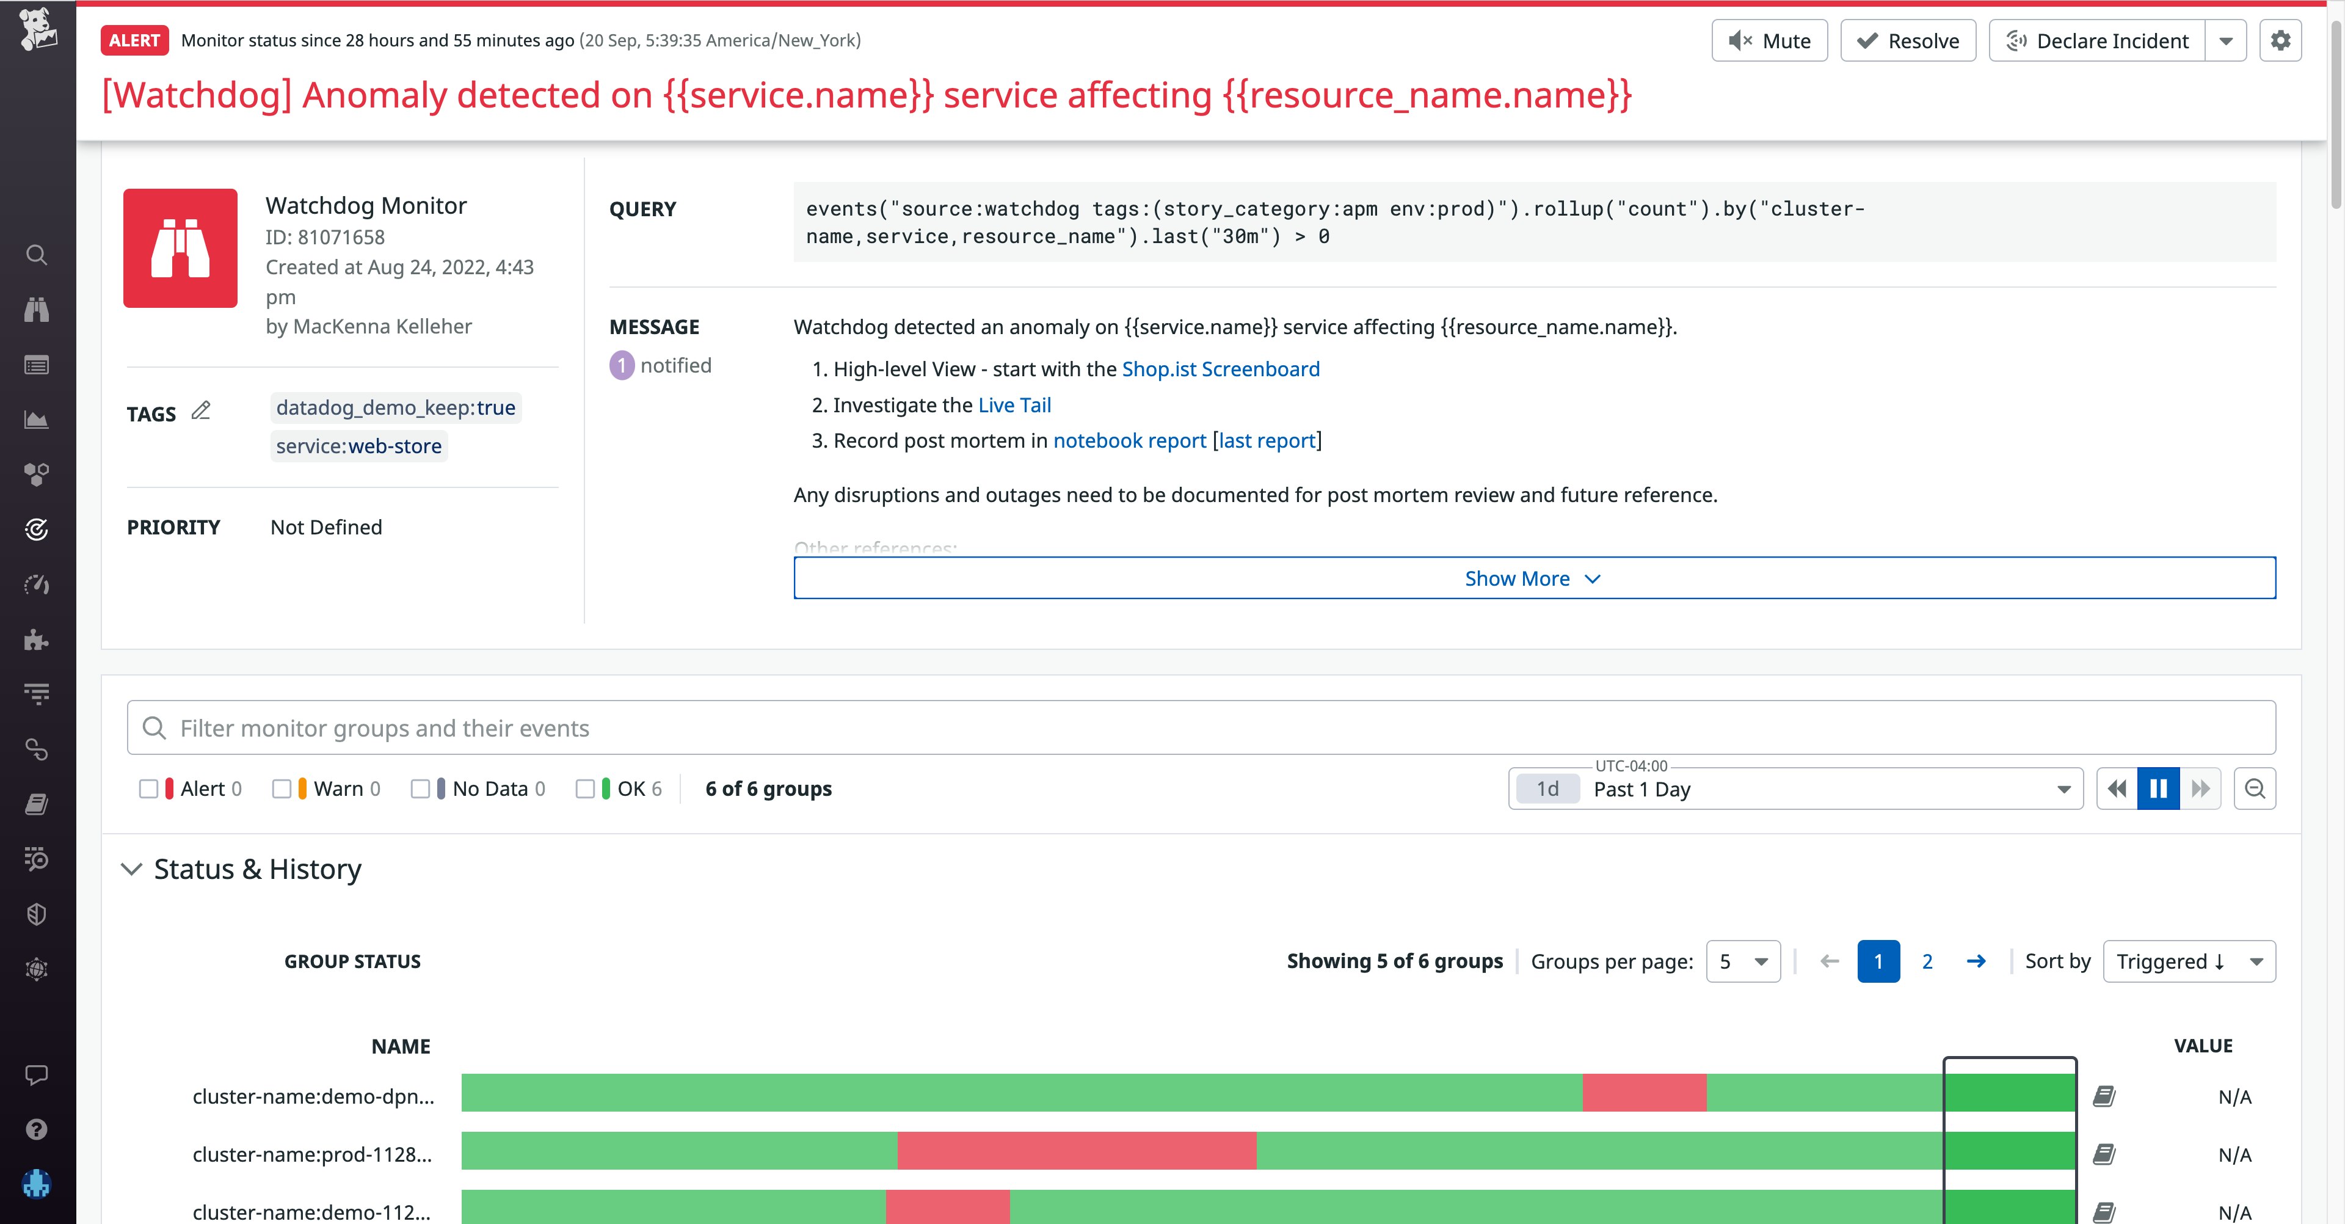Tick the OK status filter checkbox
The width and height of the screenshot is (2345, 1224).
[586, 789]
